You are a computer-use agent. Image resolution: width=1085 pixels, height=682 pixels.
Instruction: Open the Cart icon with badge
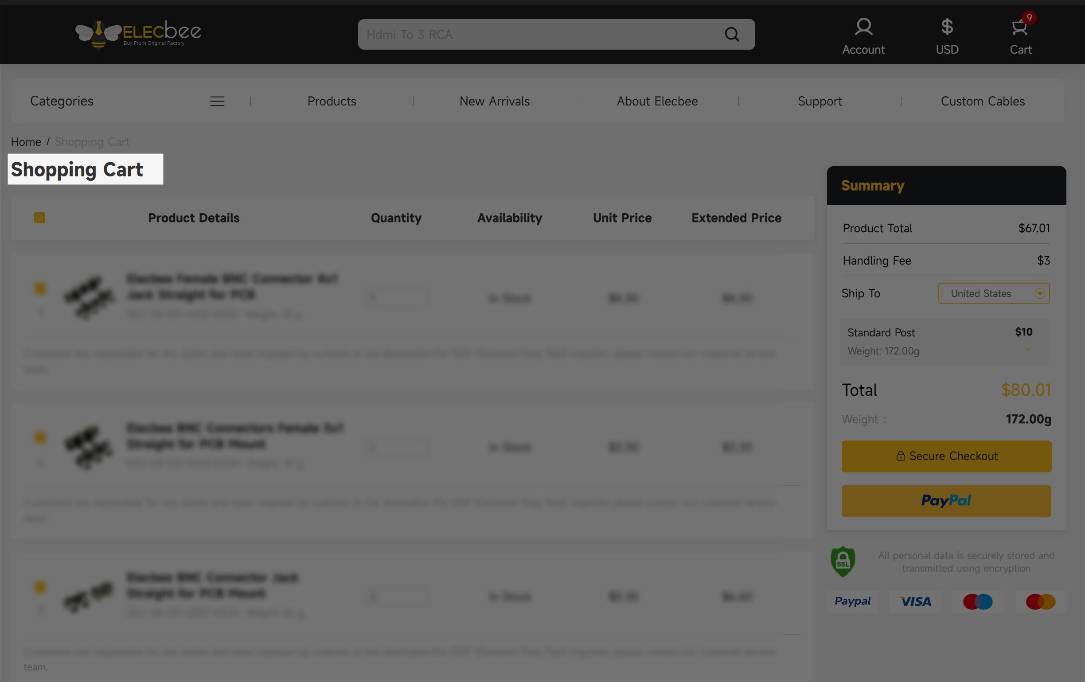[1020, 27]
